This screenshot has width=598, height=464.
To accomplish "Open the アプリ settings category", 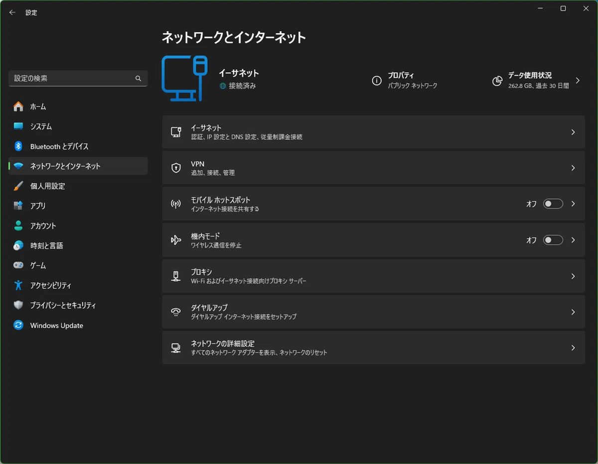I will click(x=78, y=206).
